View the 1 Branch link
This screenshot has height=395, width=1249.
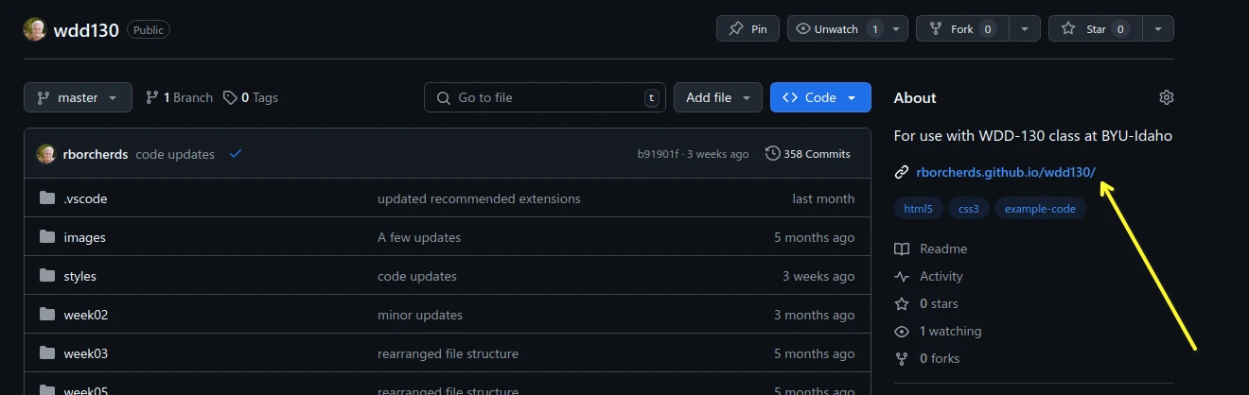click(179, 97)
